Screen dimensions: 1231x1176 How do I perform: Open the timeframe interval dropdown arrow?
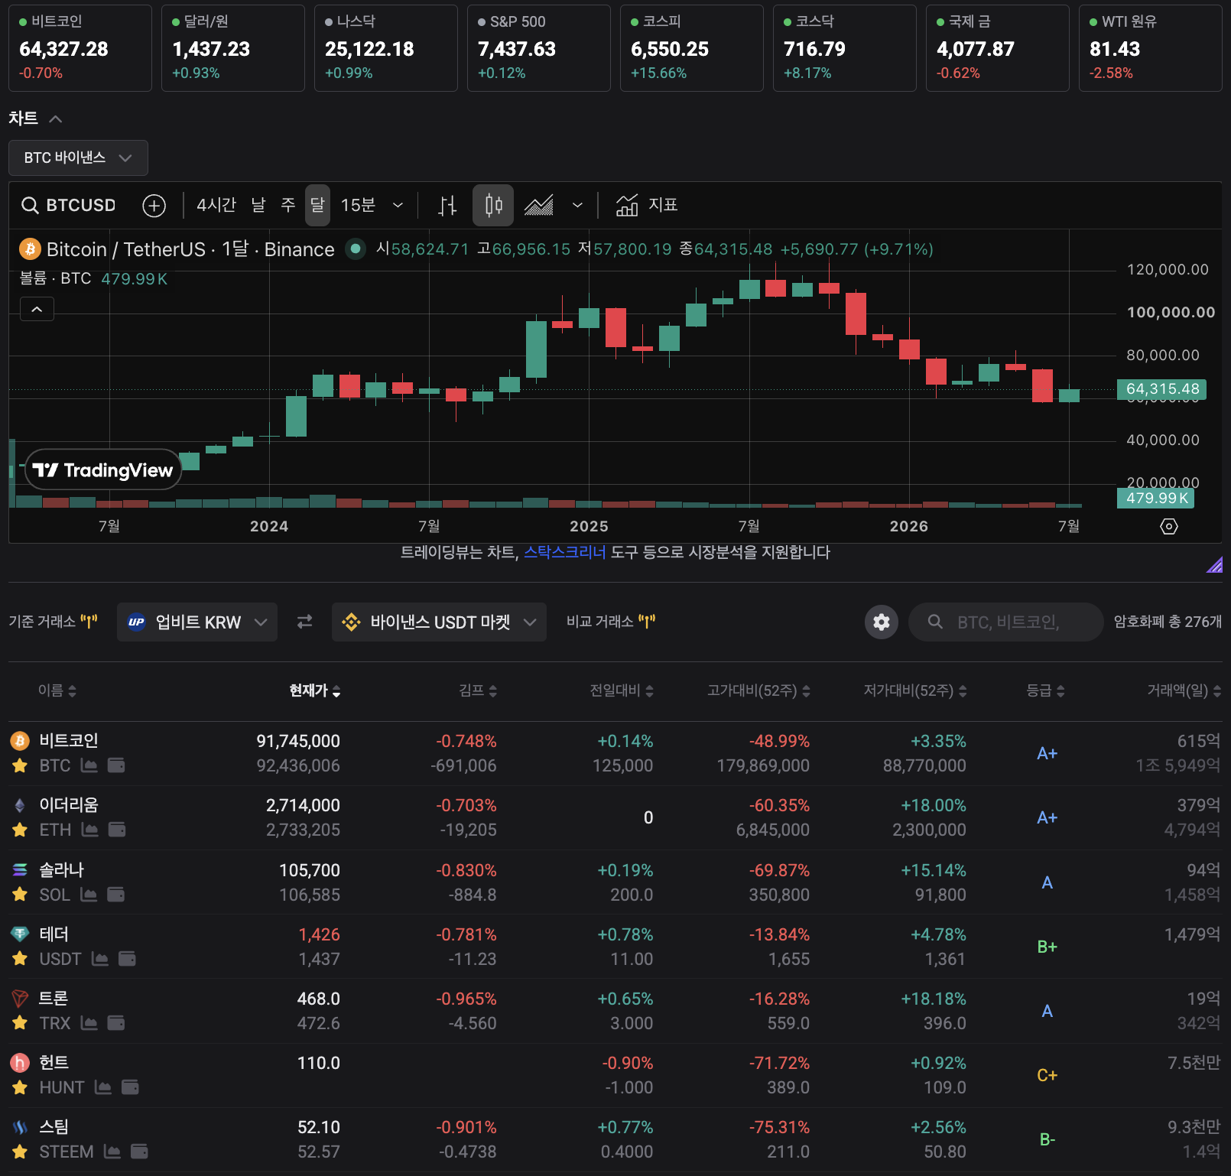pyautogui.click(x=398, y=205)
